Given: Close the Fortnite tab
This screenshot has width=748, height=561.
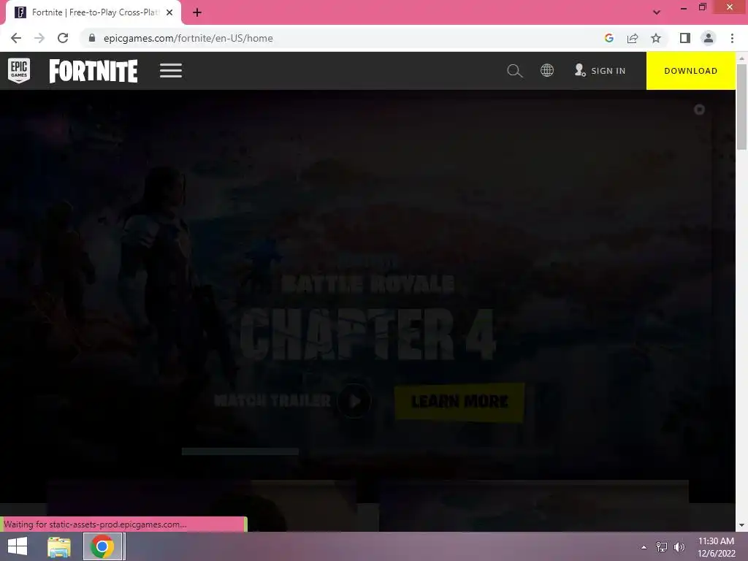Looking at the screenshot, I should (x=169, y=12).
